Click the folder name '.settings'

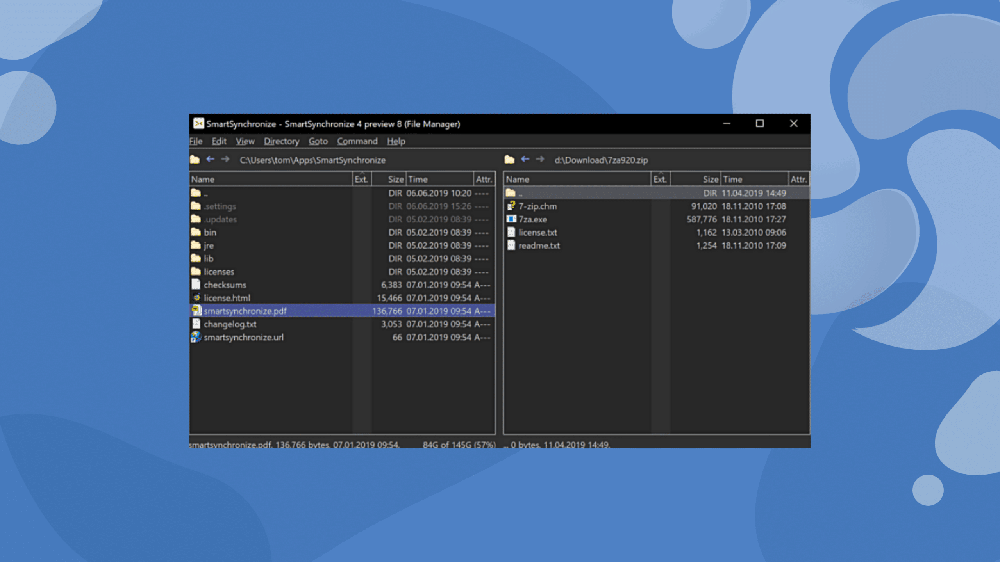pos(220,206)
